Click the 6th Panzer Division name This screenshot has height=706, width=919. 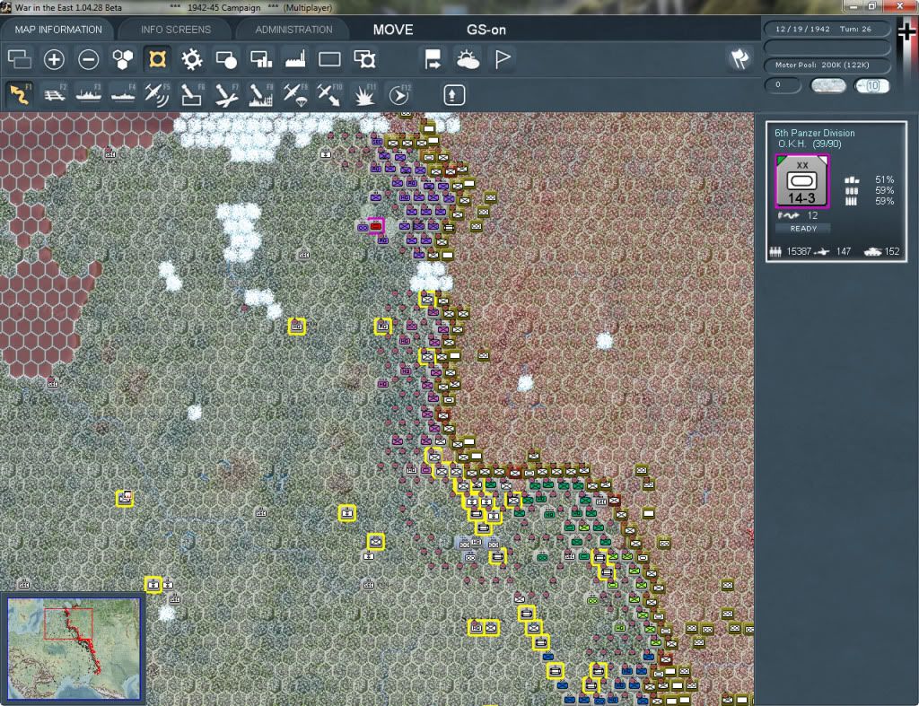pyautogui.click(x=814, y=133)
